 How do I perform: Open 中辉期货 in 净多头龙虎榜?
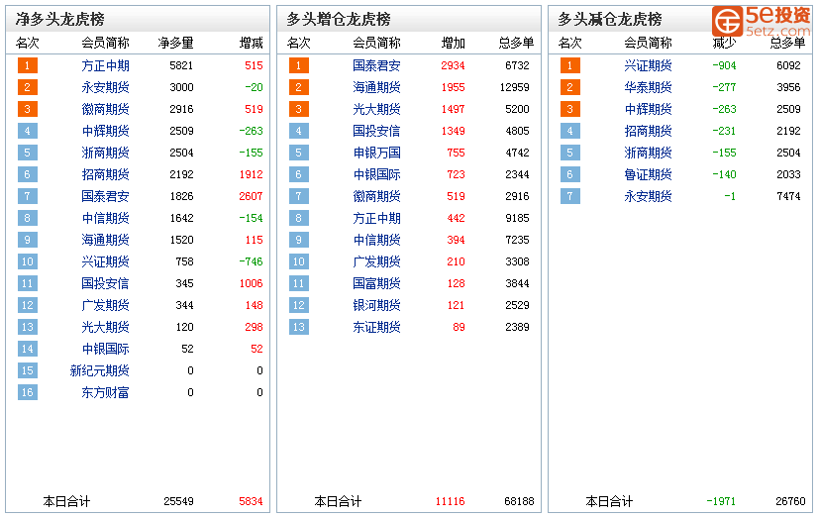click(105, 131)
